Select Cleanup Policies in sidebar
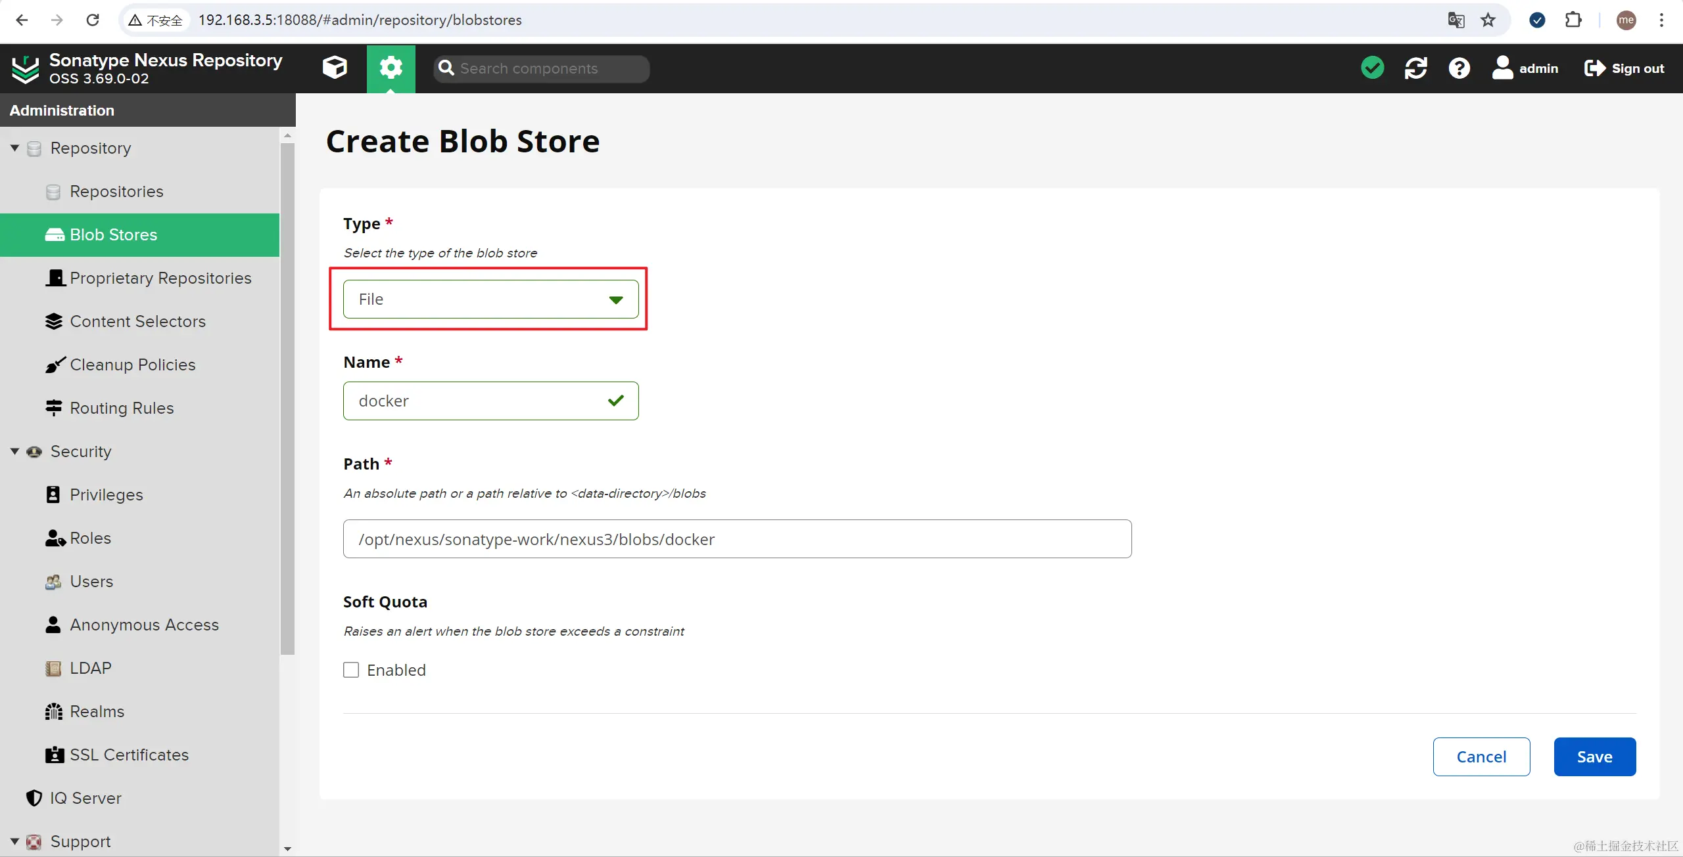1683x857 pixels. (x=132, y=364)
